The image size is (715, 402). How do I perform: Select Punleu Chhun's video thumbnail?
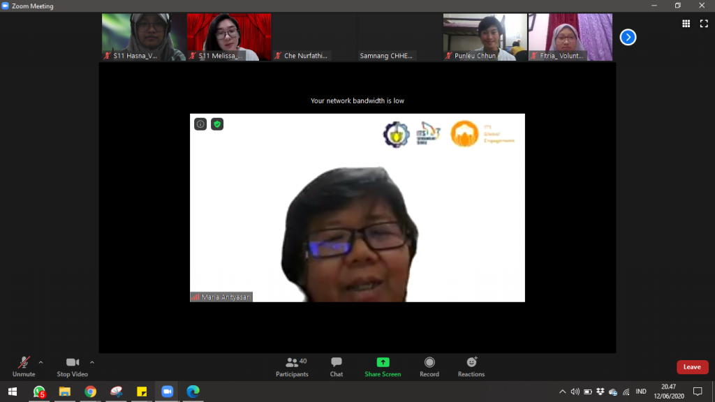[485, 37]
